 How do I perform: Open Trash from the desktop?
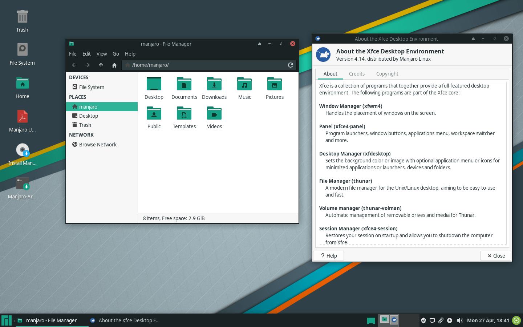(22, 16)
